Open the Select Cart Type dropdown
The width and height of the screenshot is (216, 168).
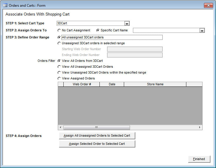tap(127, 24)
